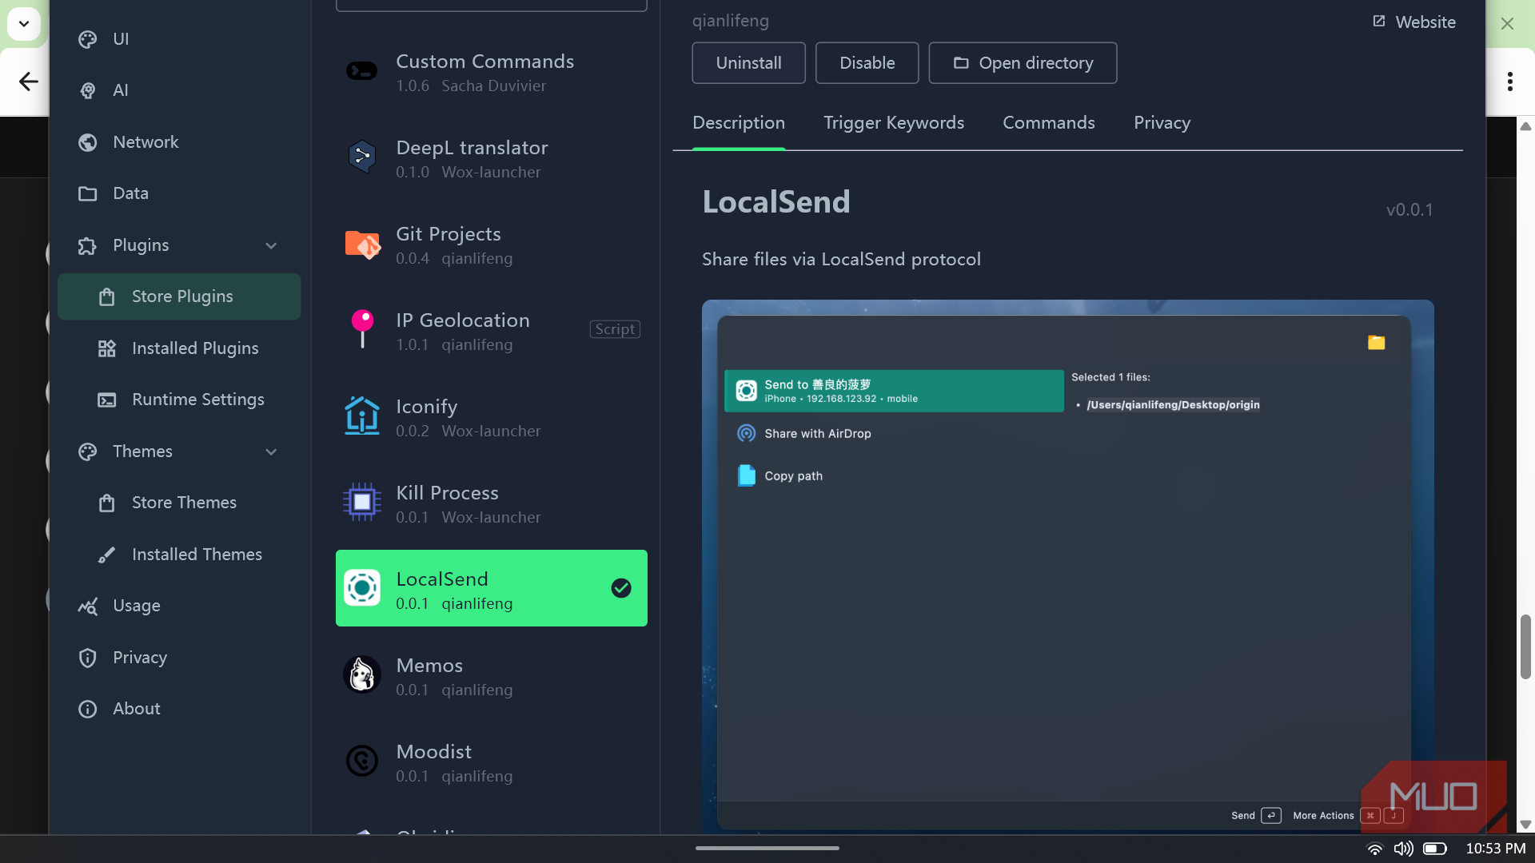Switch to the Commands tab
The height and width of the screenshot is (863, 1535).
tap(1049, 123)
